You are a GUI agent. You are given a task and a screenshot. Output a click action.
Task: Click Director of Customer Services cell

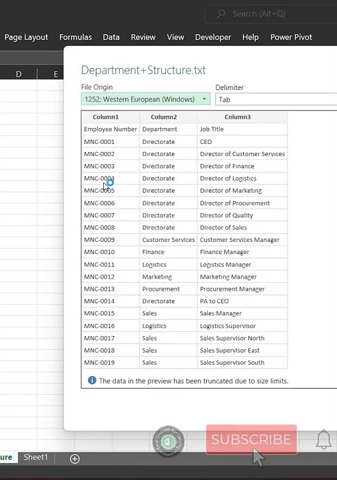pos(242,154)
